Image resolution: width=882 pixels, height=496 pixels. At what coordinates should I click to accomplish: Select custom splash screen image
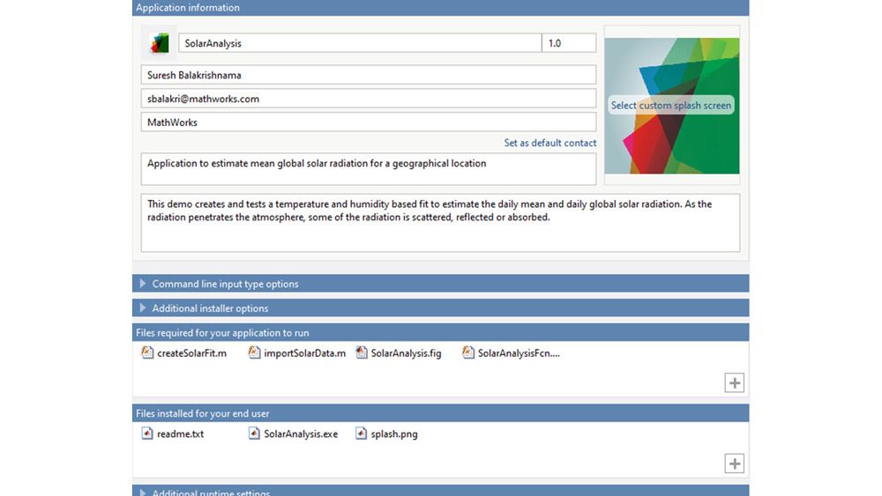pos(671,106)
